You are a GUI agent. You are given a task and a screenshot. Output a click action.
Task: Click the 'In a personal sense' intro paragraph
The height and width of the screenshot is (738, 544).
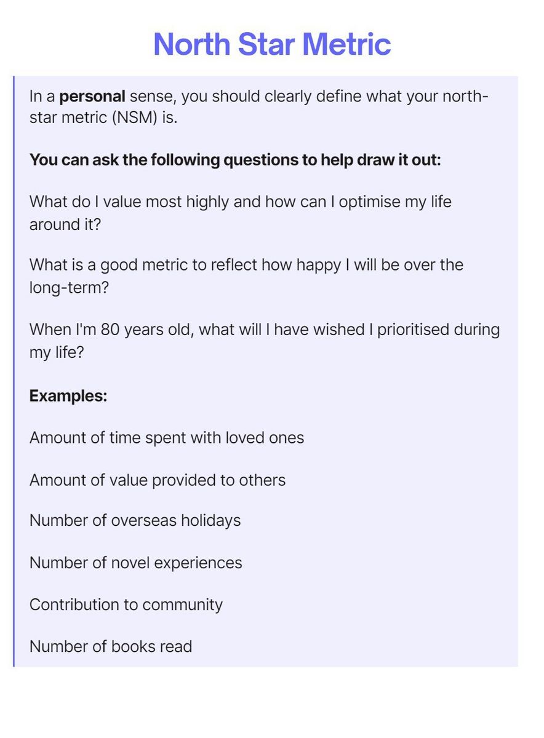coord(259,107)
